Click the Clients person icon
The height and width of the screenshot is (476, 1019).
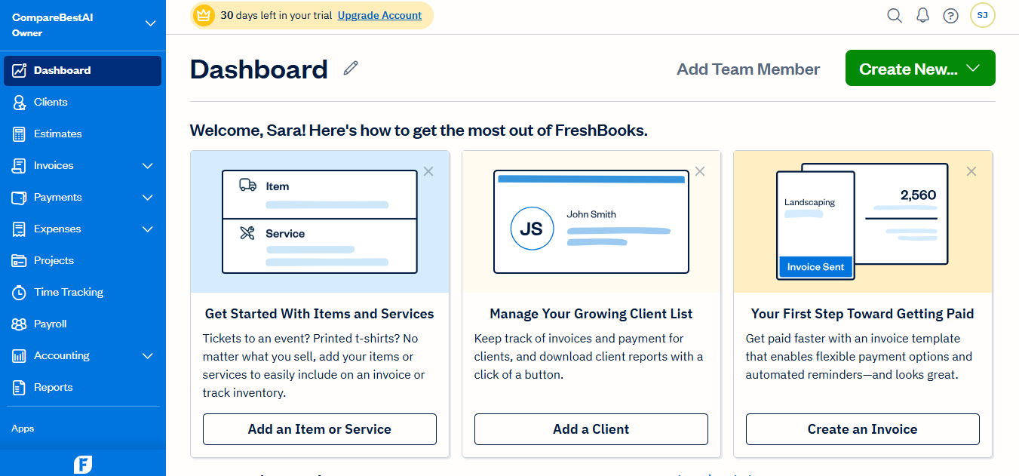pyautogui.click(x=20, y=103)
